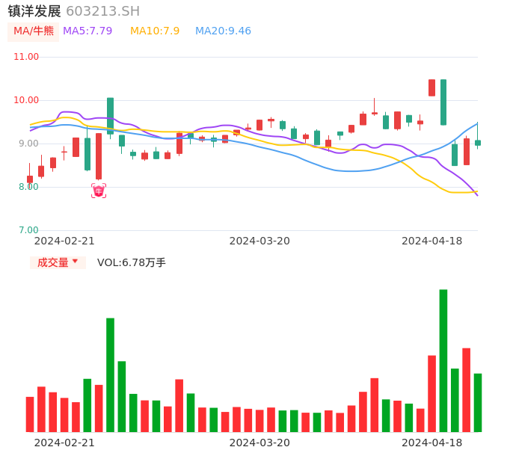Click the 2024-04-18 date label under volume chart
This screenshot has height=453, width=513.
[x=432, y=443]
